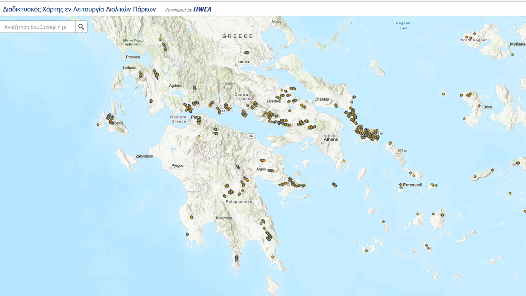
Task: Click the wind park map page title
Action: point(79,9)
